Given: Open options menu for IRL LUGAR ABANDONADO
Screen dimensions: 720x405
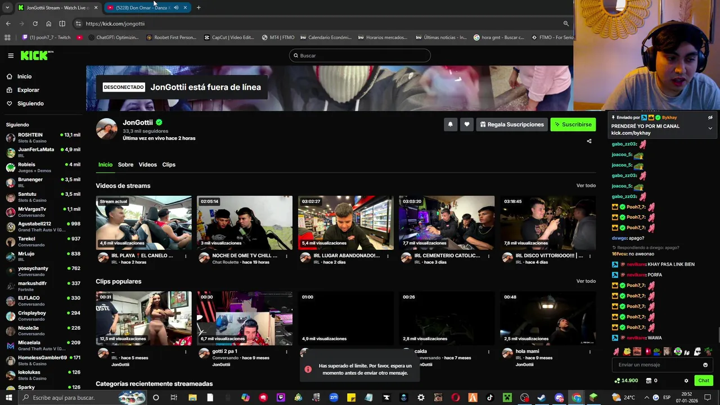Looking at the screenshot, I should (x=388, y=256).
